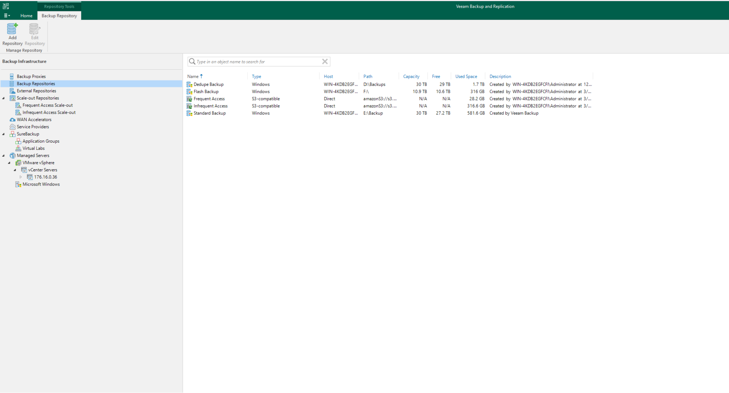Screen dimensions: 729x393
Task: Select WAN Accelerators in the tree
Action: pyautogui.click(x=34, y=119)
